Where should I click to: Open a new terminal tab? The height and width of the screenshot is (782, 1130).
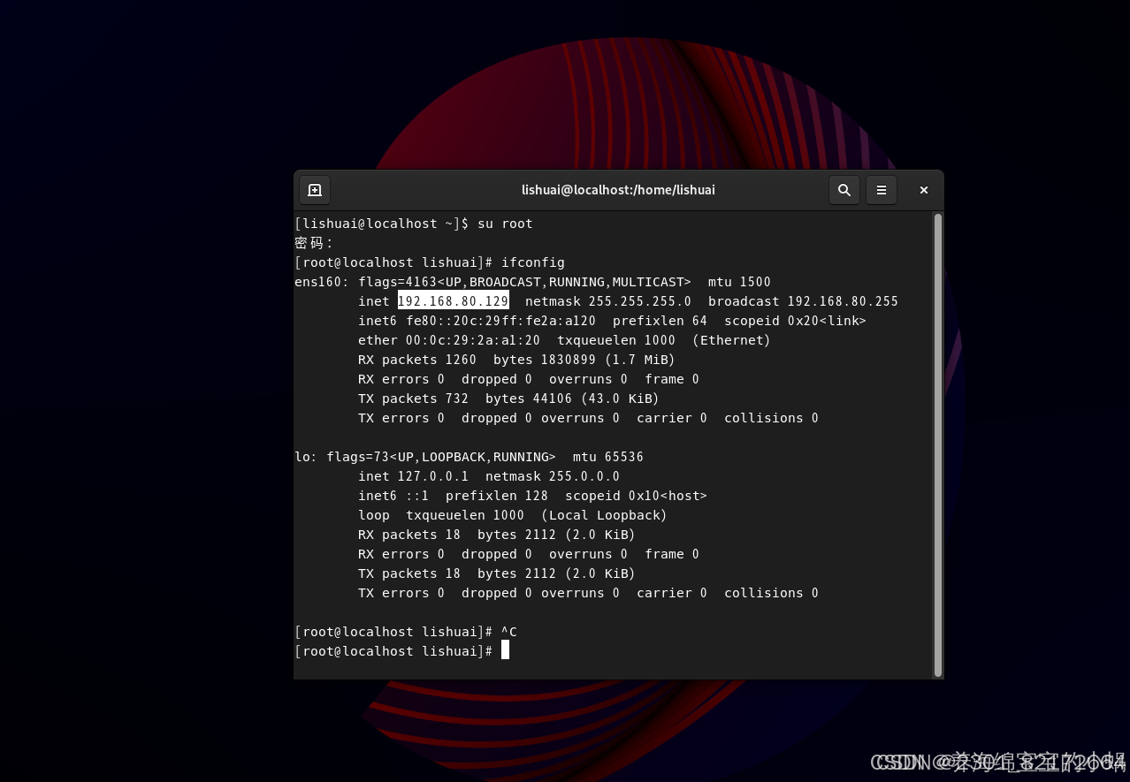pos(314,190)
